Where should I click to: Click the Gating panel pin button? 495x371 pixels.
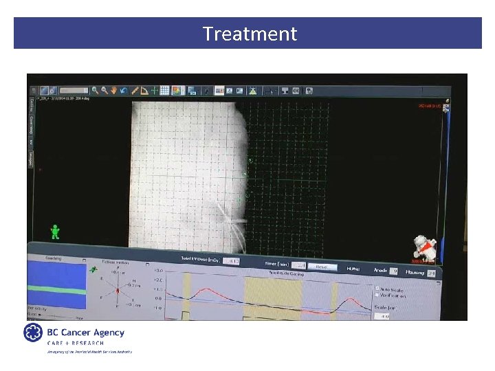click(x=84, y=260)
